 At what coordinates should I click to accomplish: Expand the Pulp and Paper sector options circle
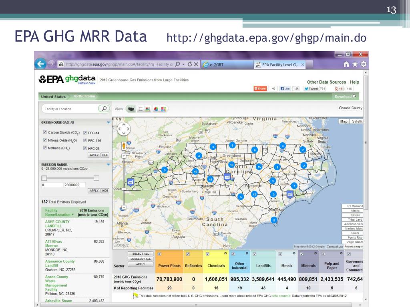coord(341,253)
